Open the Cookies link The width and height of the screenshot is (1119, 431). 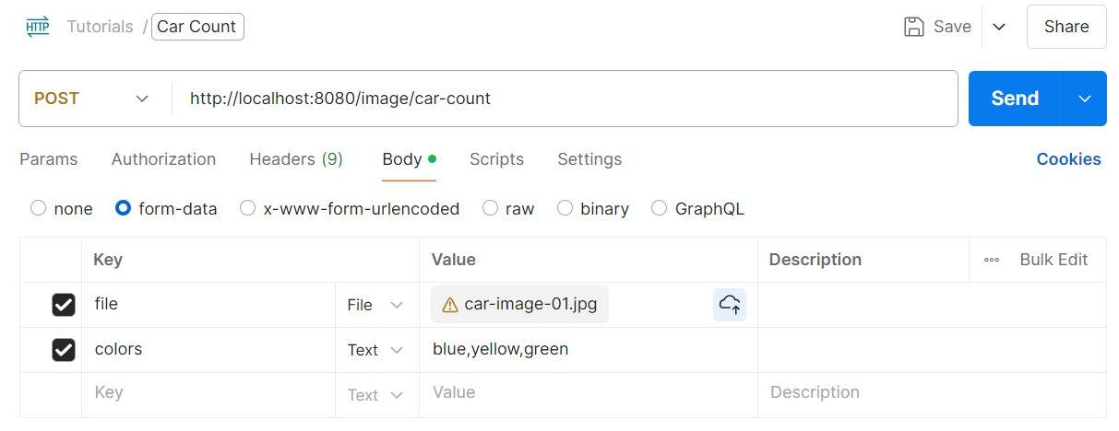pos(1068,159)
